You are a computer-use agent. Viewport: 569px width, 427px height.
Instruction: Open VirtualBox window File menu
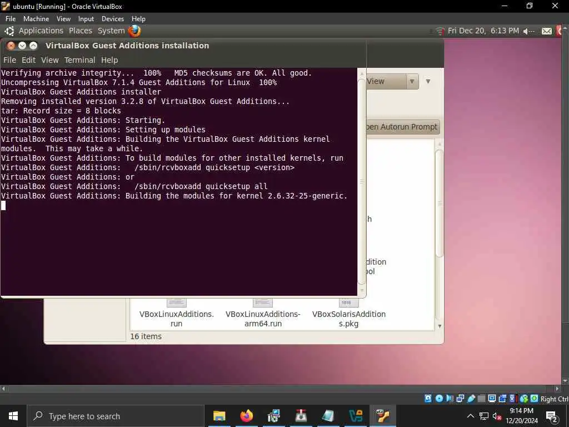coord(11,18)
